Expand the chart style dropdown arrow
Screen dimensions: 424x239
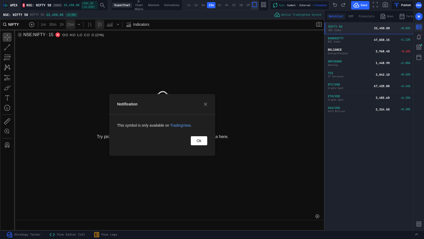click(118, 24)
